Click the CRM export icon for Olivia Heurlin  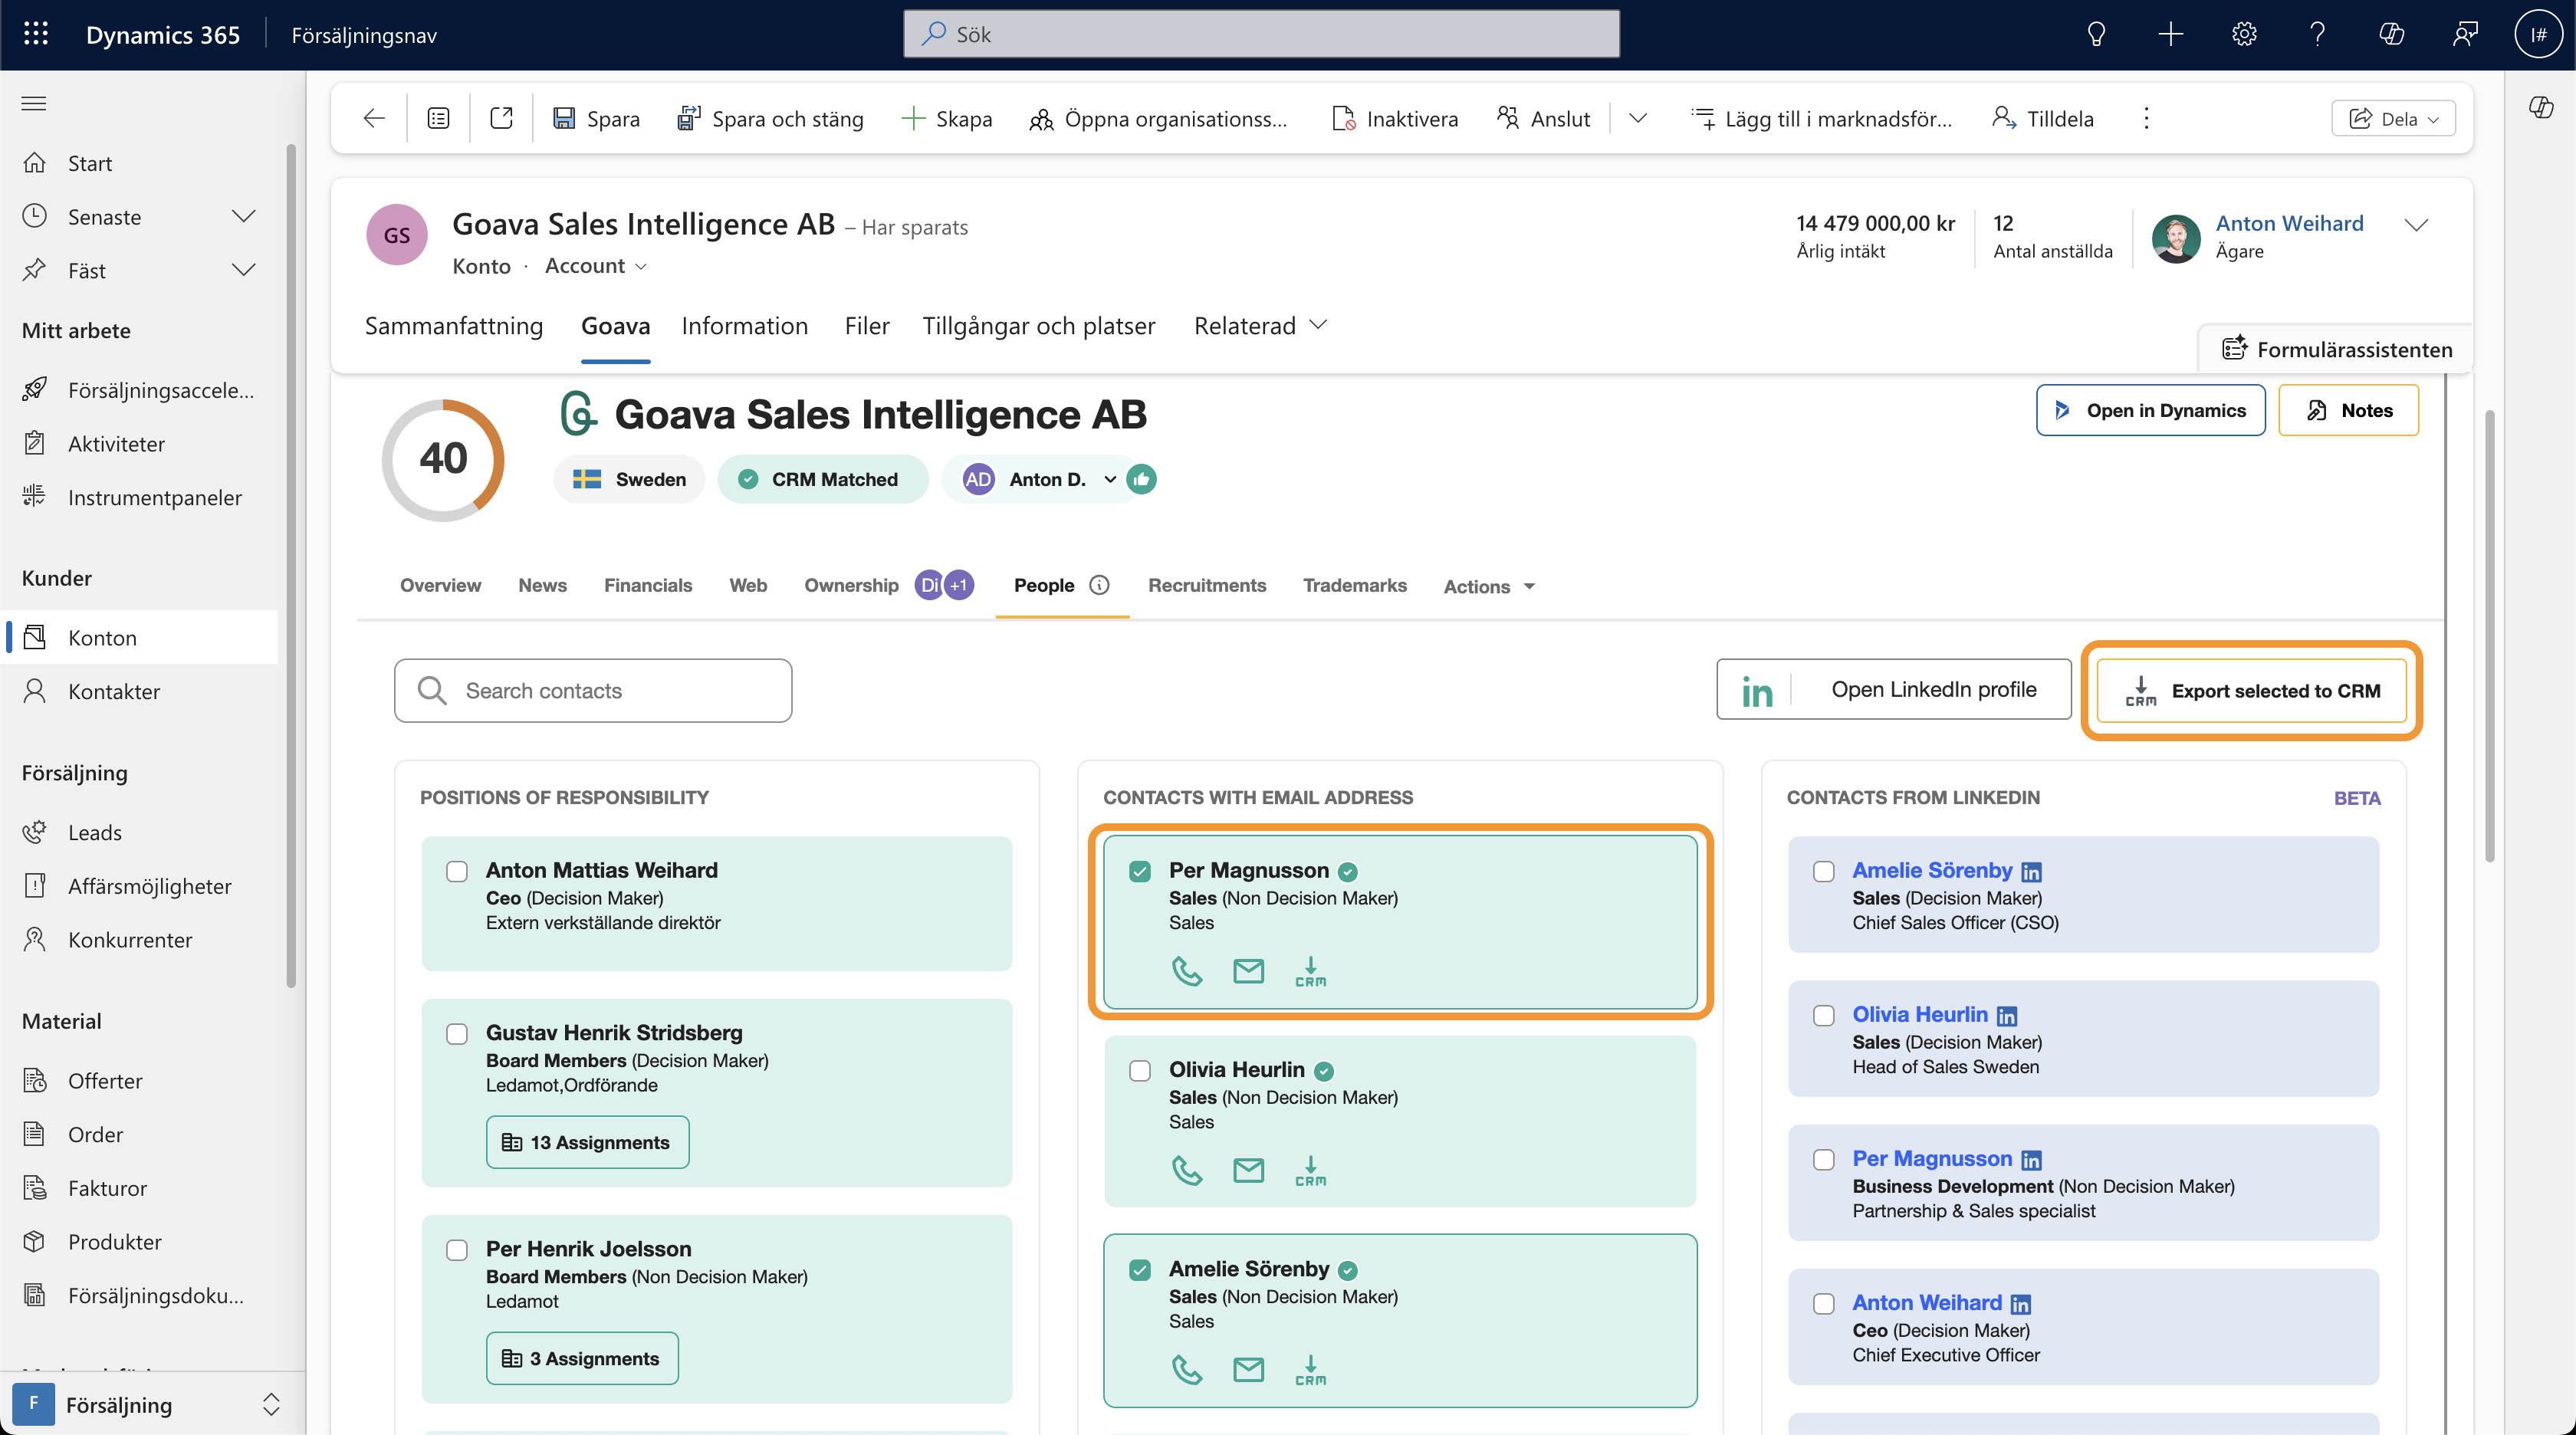click(1310, 1170)
